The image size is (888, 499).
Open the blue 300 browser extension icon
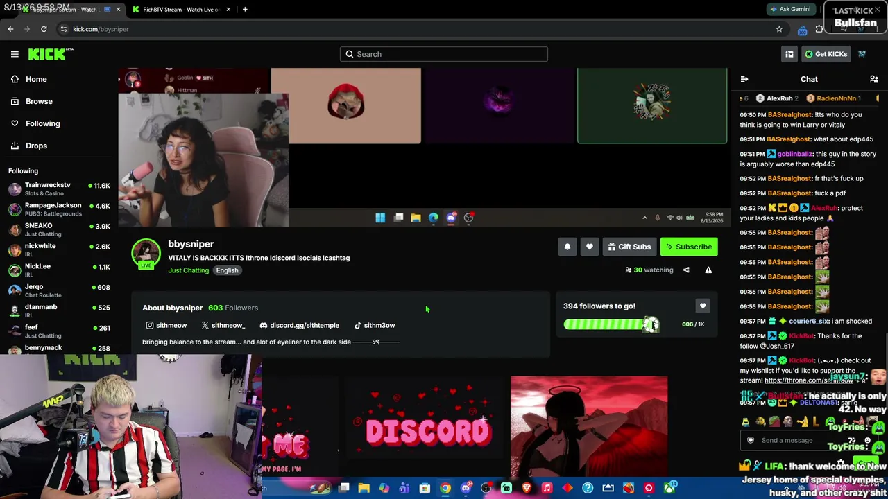point(803,29)
